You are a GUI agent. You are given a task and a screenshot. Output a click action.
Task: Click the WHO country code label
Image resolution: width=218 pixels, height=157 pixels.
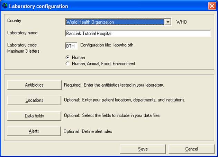click(x=181, y=22)
